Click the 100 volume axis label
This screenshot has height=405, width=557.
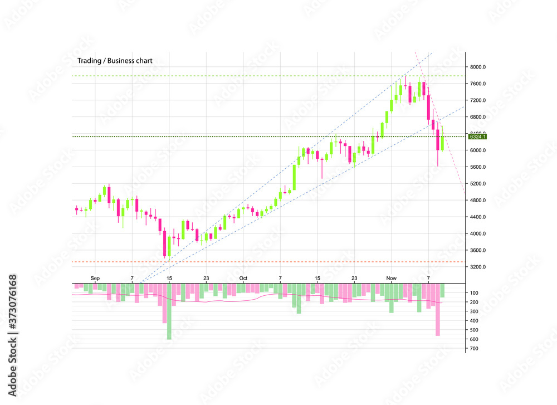[474, 293]
